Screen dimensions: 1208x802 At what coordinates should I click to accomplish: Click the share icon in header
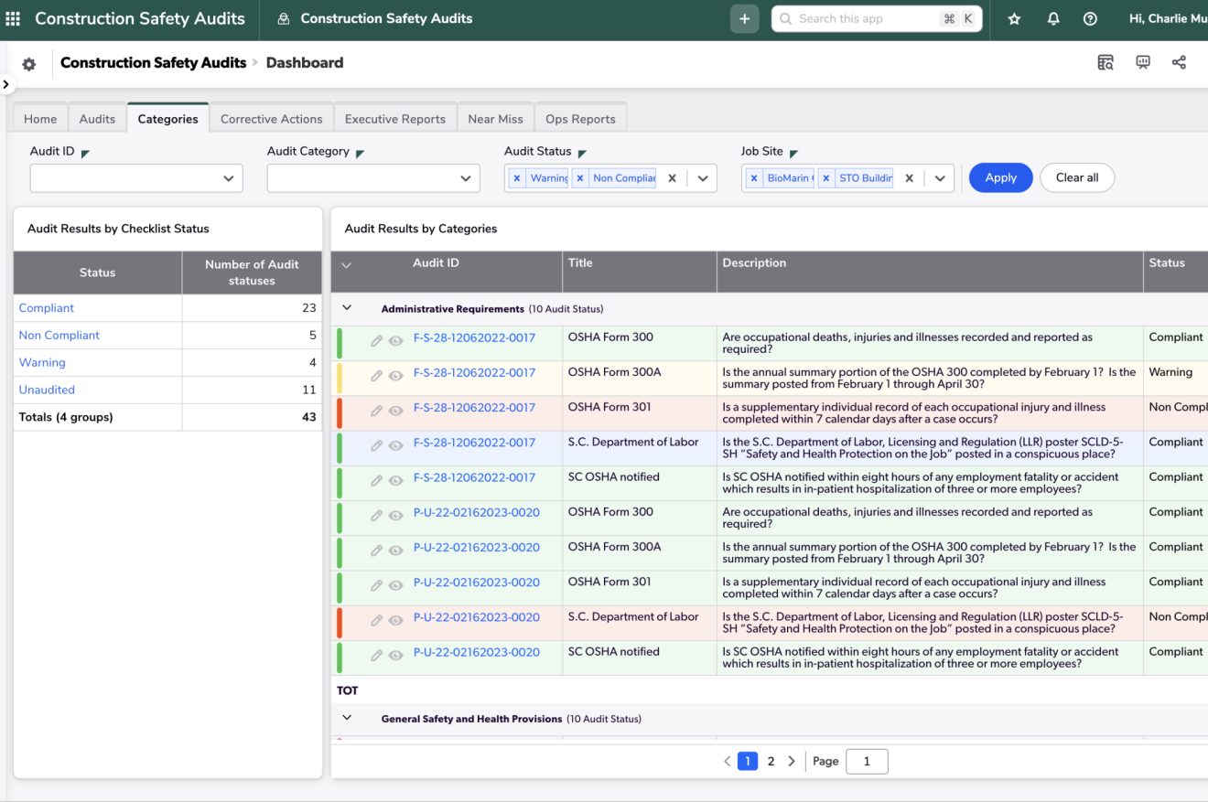coord(1179,62)
